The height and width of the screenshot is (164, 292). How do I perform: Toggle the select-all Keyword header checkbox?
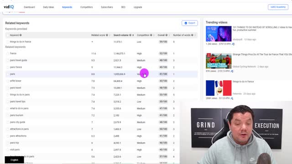[8, 35]
